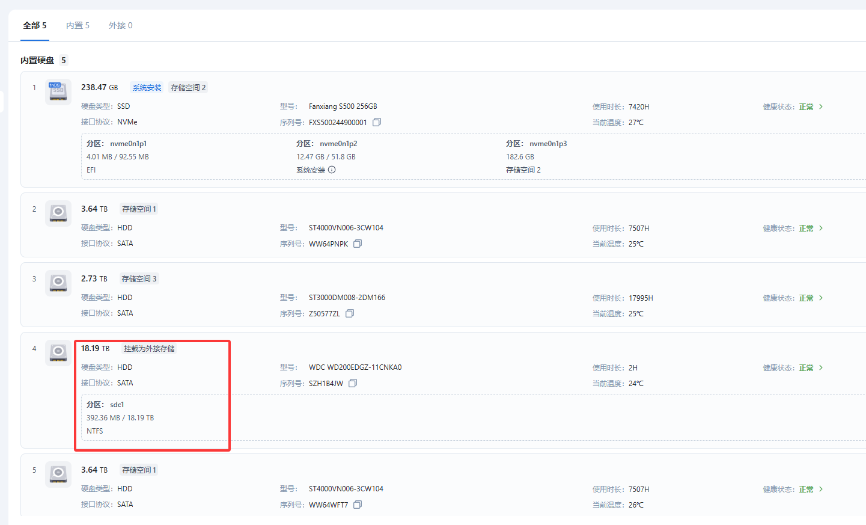Click the 12.47 GB / 51.8 GB usage text
866x525 pixels.
[x=326, y=157]
